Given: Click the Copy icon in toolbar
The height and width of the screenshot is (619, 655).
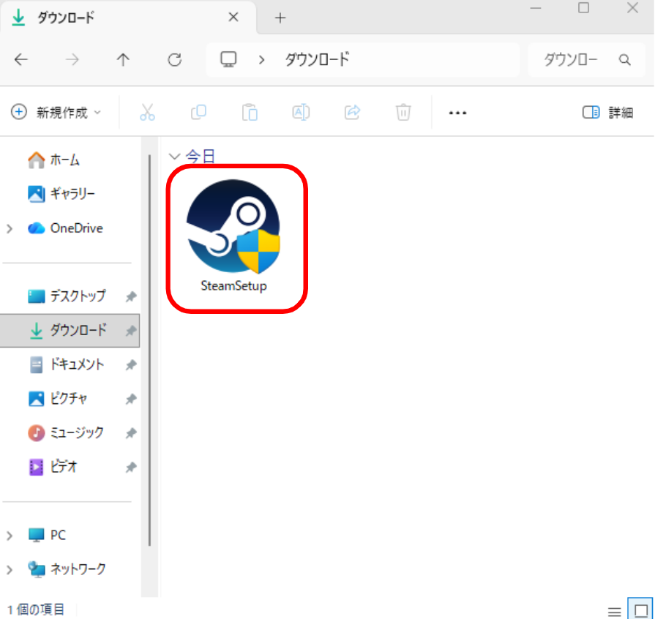Looking at the screenshot, I should tap(198, 112).
